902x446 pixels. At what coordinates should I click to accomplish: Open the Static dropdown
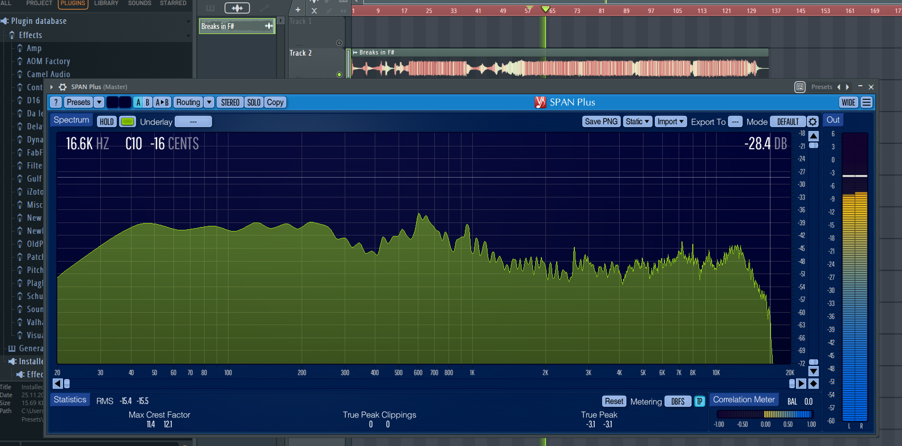[637, 121]
